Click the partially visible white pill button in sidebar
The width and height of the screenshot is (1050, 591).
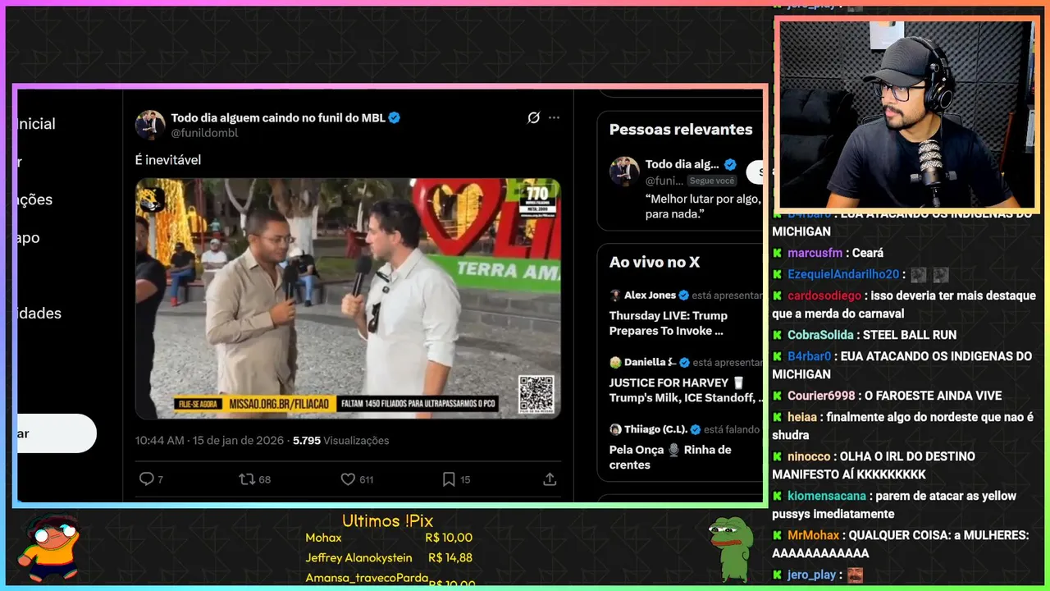coord(56,433)
